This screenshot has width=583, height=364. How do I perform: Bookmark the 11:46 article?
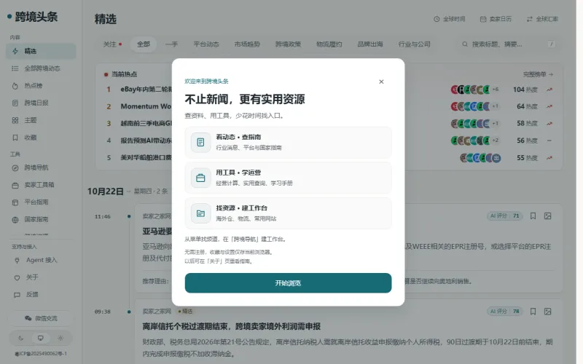point(533,215)
